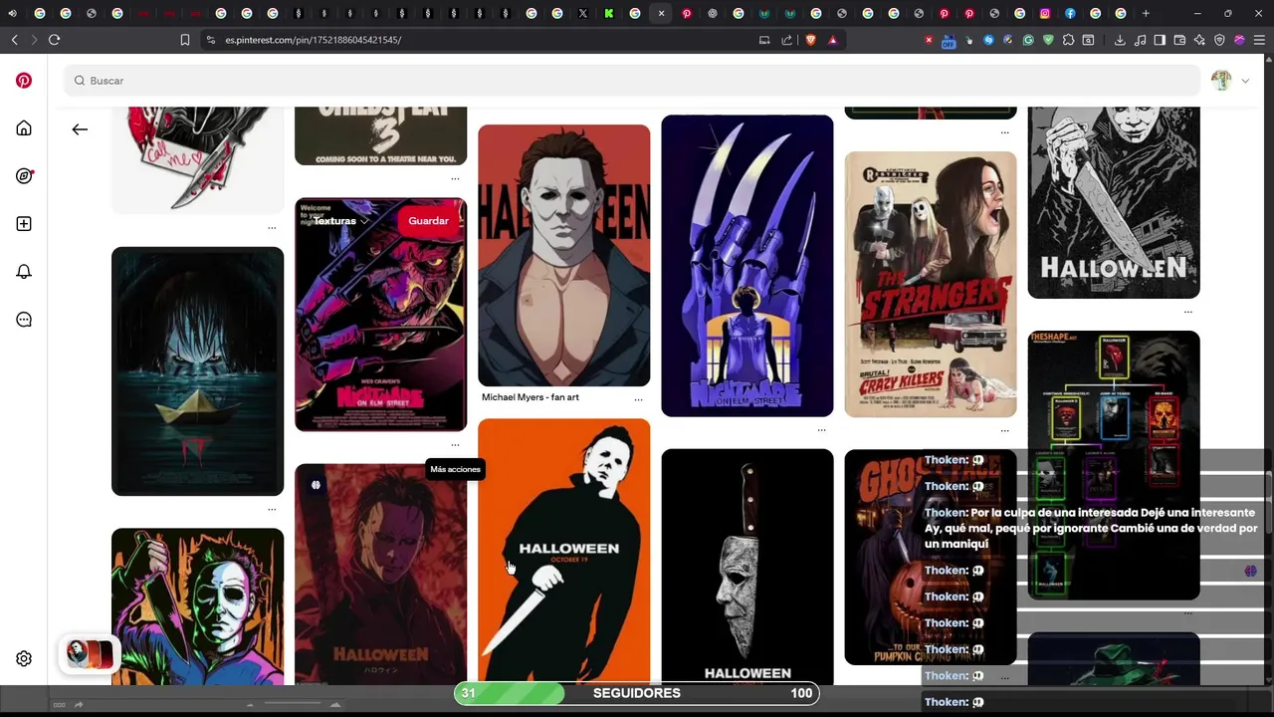Image resolution: width=1274 pixels, height=717 pixels.
Task: Switch to the X (Twitter) tab
Action: [583, 13]
